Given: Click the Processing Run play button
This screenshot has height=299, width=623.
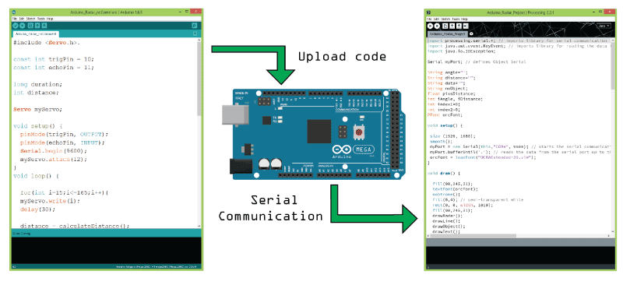Looking at the screenshot, I should (431, 26).
